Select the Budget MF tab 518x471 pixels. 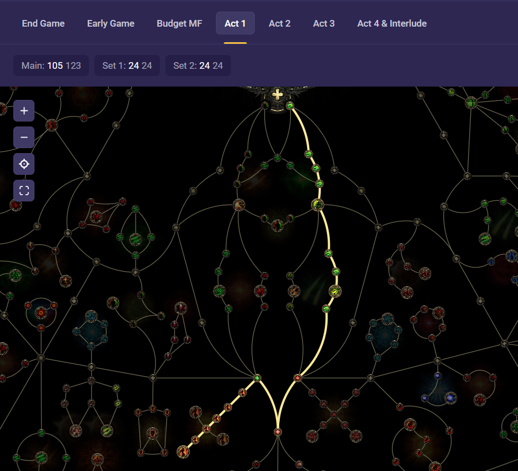[179, 23]
